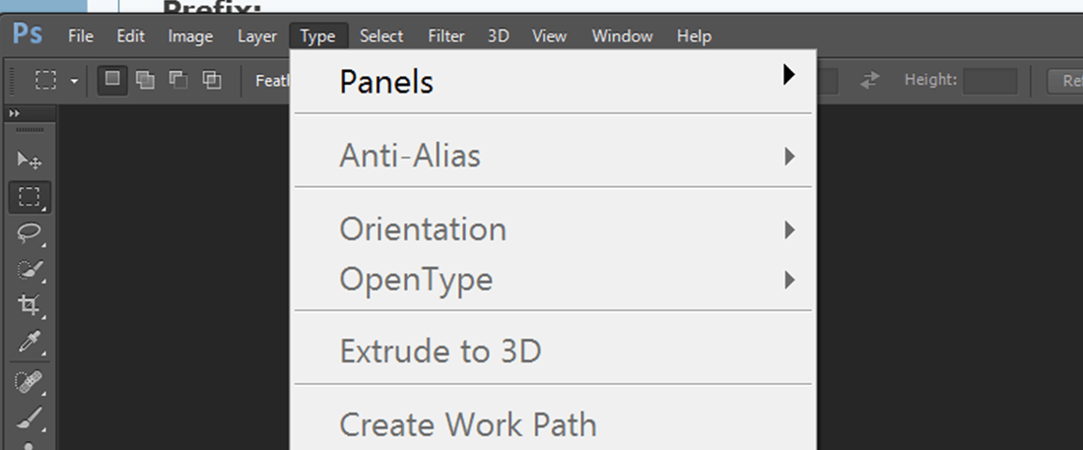Select the Crop tool
Screen dimensions: 1083x450
(30, 305)
